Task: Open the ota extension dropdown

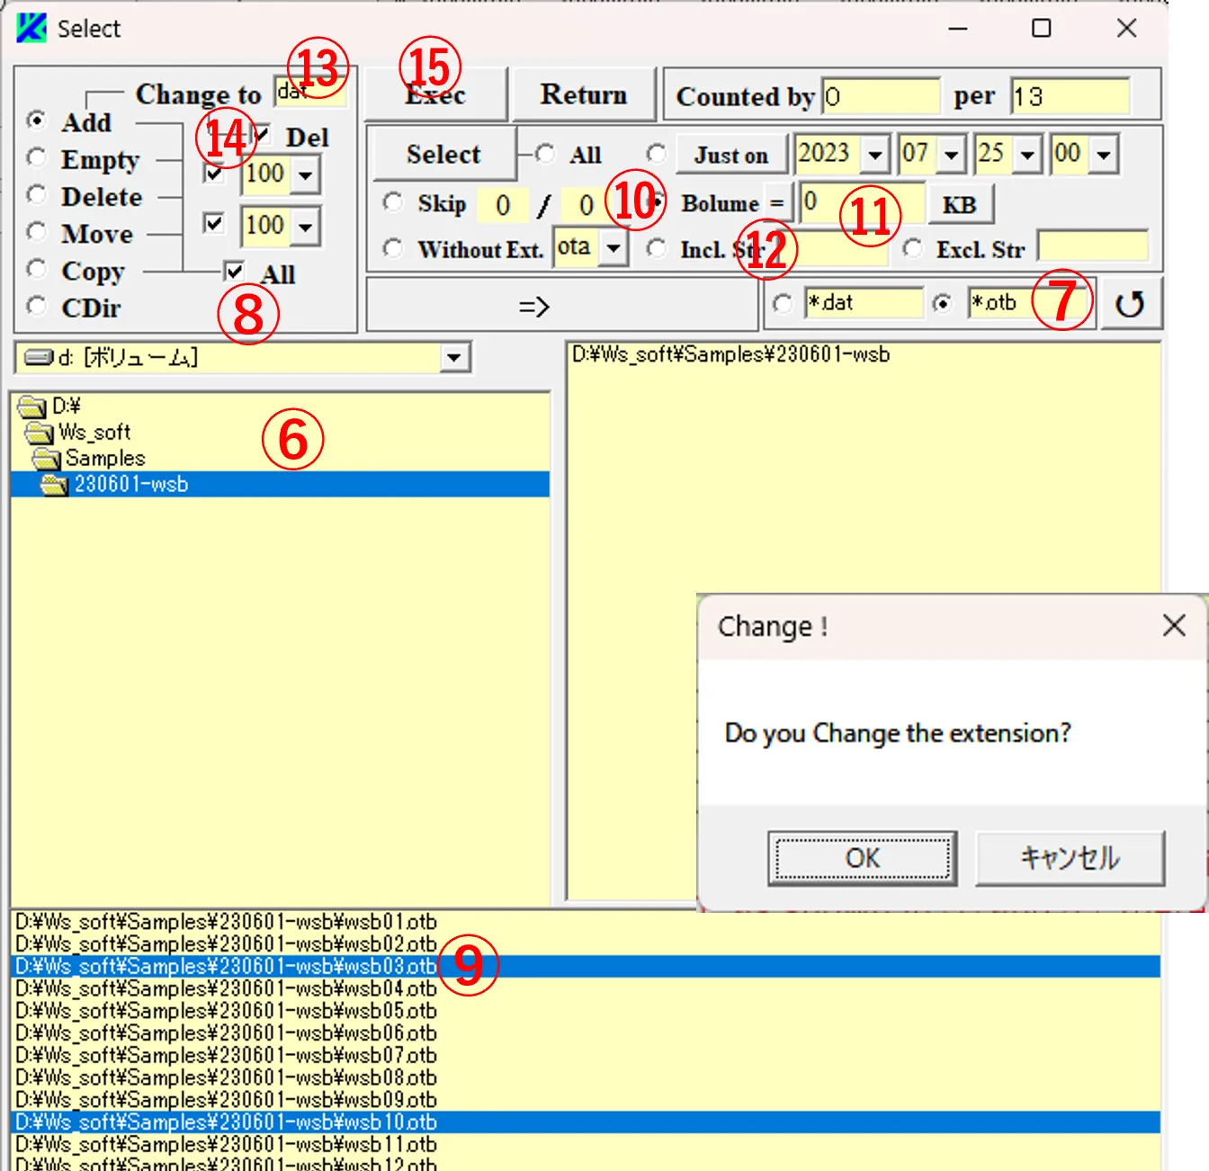Action: (613, 247)
